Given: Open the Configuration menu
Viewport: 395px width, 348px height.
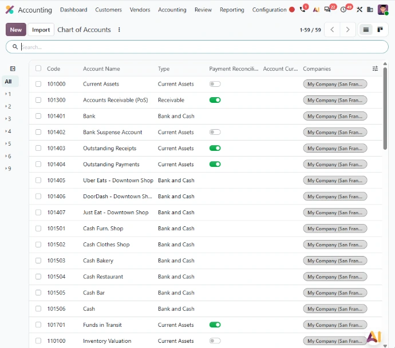Looking at the screenshot, I should click(269, 10).
